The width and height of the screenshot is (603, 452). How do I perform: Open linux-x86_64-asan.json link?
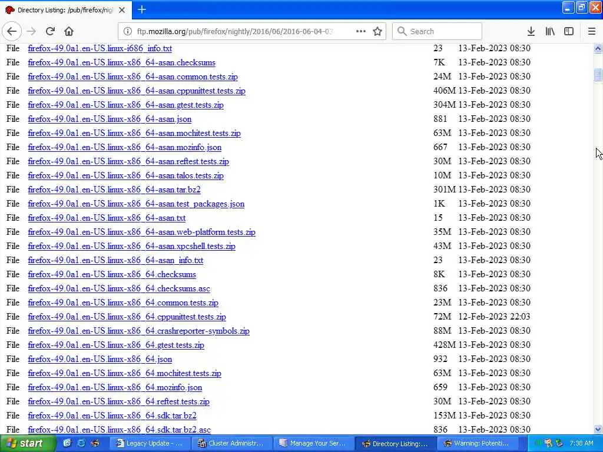point(110,119)
